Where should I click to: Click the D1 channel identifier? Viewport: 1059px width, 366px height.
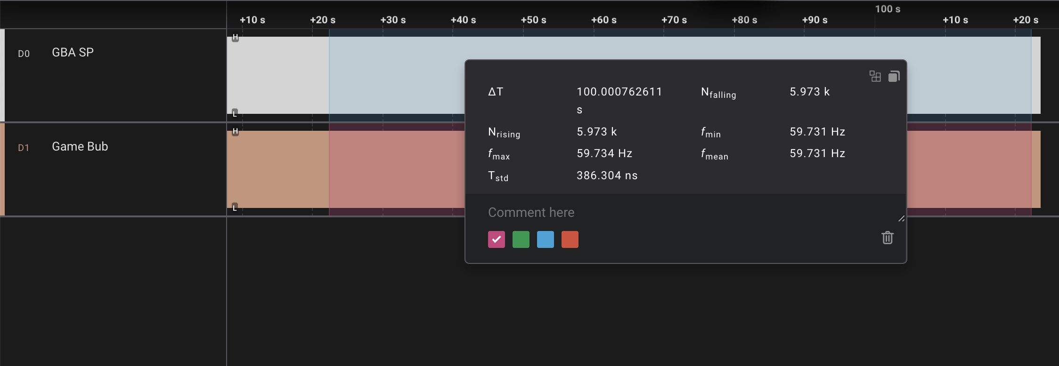point(24,148)
